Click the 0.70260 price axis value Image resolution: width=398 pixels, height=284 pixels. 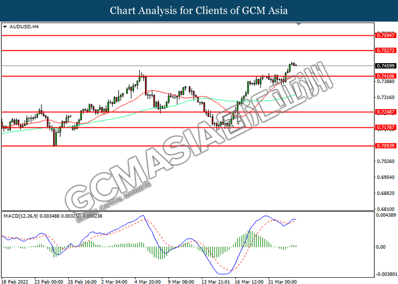click(385, 161)
